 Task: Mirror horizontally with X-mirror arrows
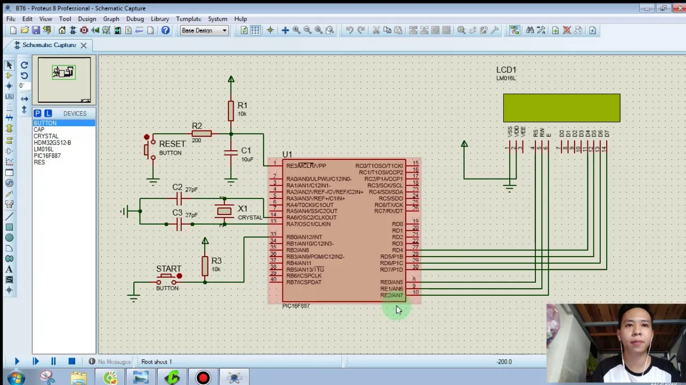(x=24, y=99)
